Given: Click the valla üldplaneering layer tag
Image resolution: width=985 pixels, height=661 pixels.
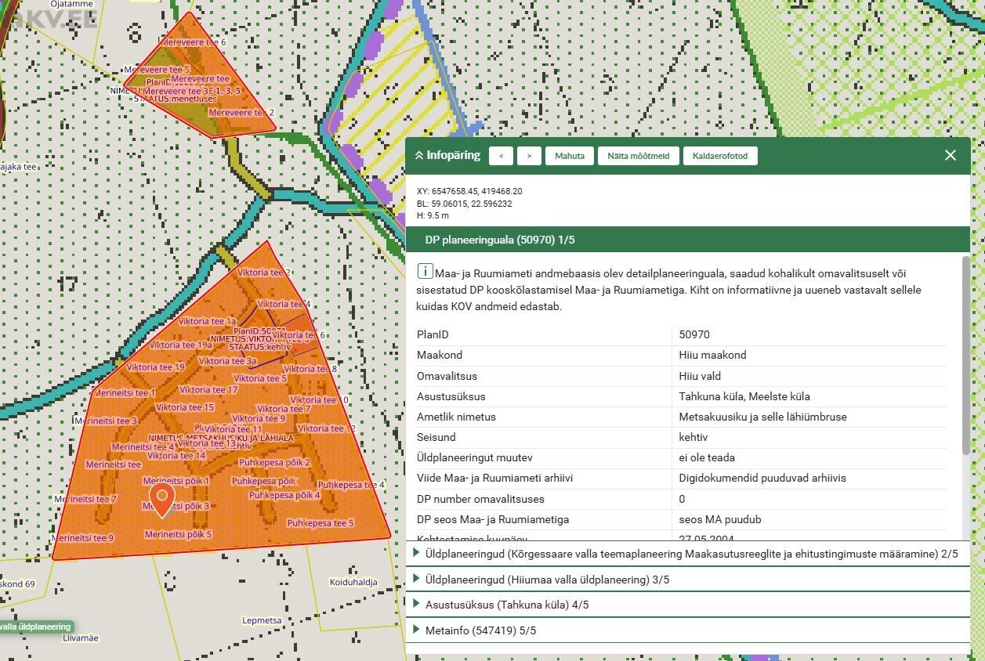Looking at the screenshot, I should [35, 627].
